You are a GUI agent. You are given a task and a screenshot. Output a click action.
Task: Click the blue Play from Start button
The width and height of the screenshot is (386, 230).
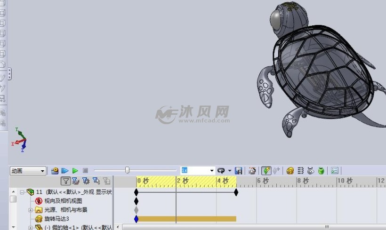click(65, 171)
